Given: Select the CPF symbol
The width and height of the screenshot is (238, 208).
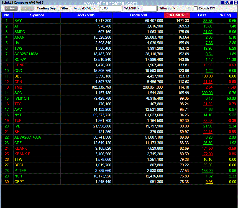Looking at the screenshot, I should click(x=18, y=143).
